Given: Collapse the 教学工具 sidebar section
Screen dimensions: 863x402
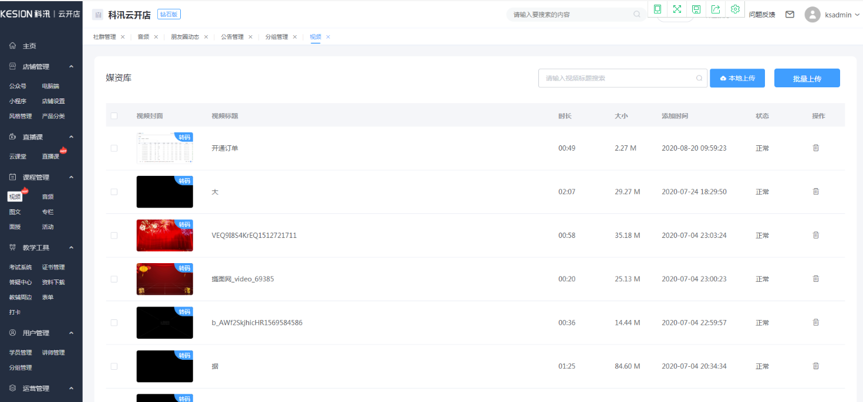Looking at the screenshot, I should click(x=71, y=248).
